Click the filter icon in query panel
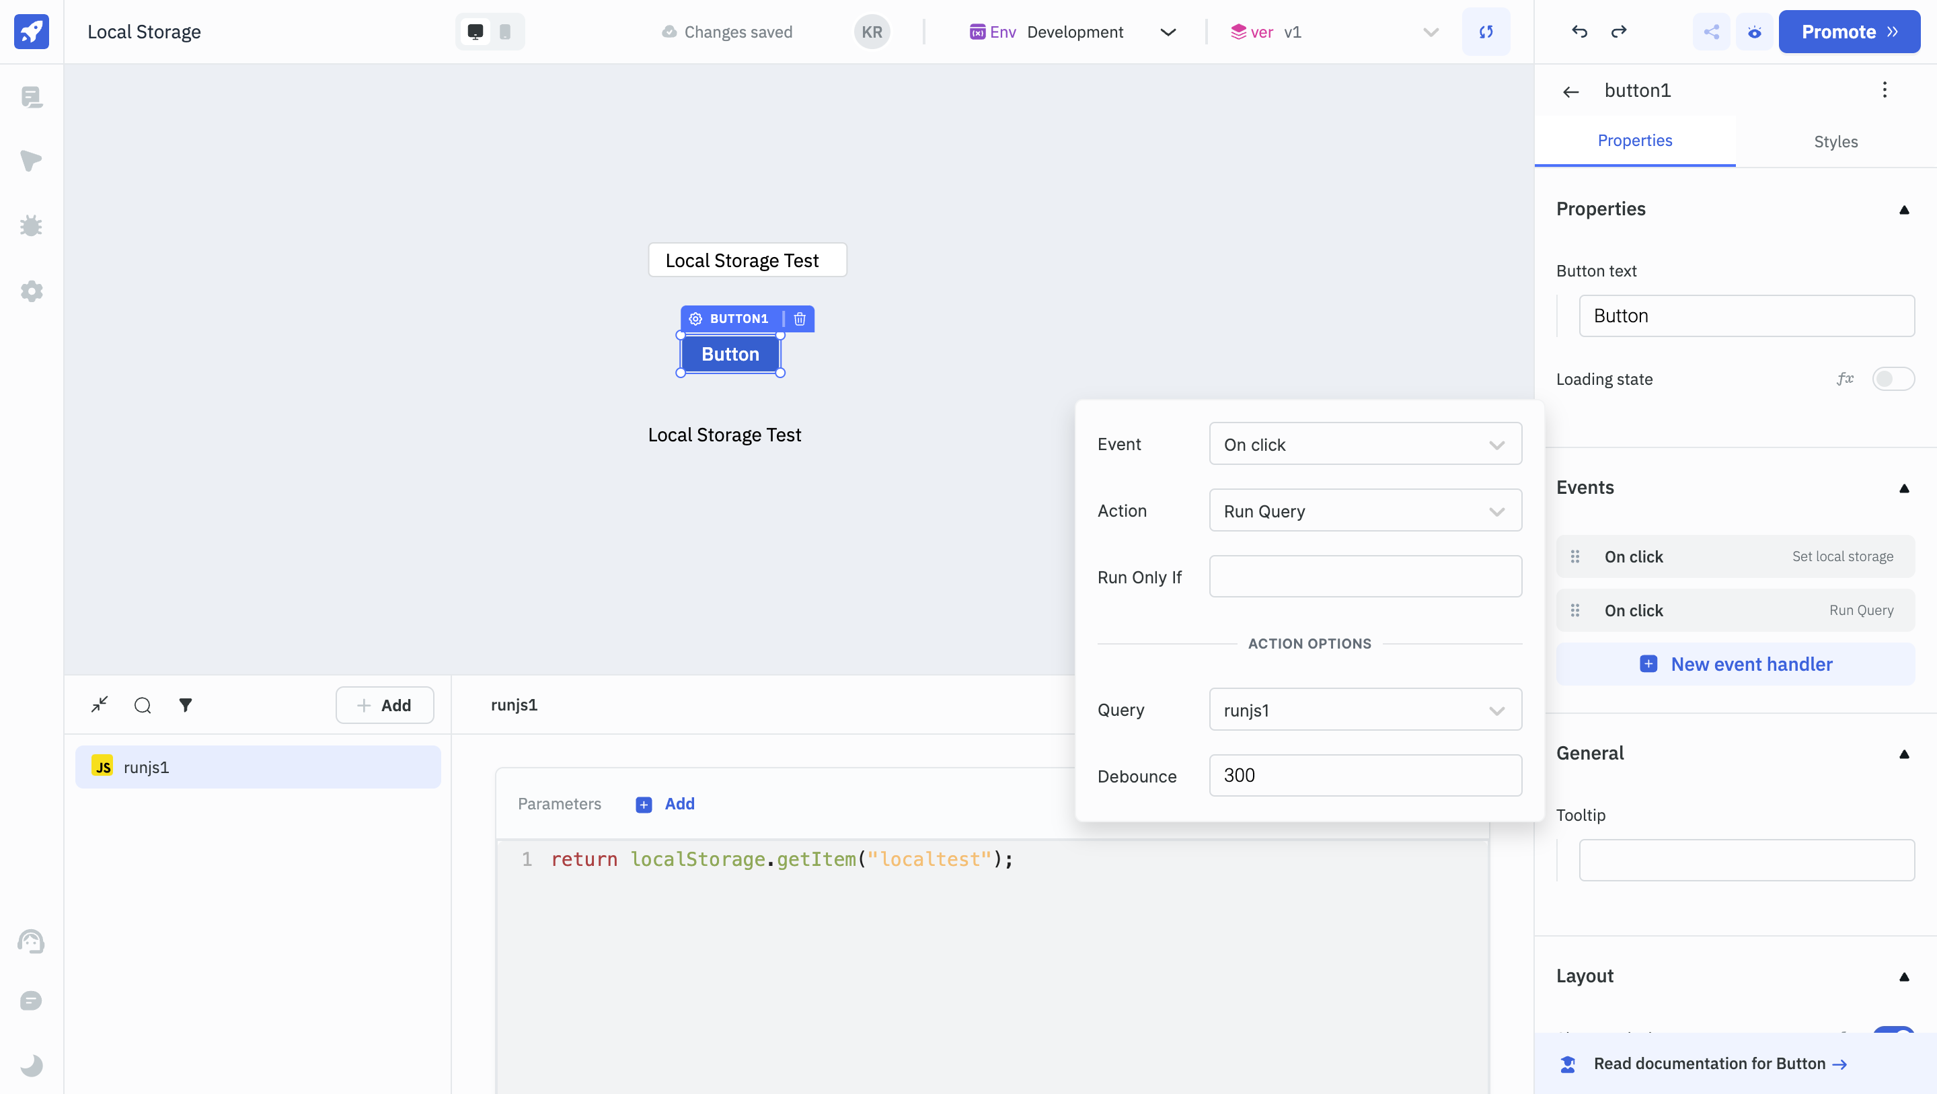 (x=185, y=705)
